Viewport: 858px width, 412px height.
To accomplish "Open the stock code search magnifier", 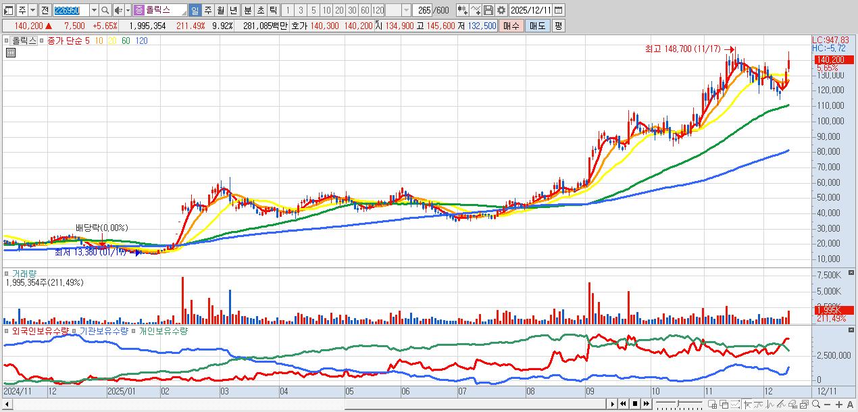I will point(105,10).
